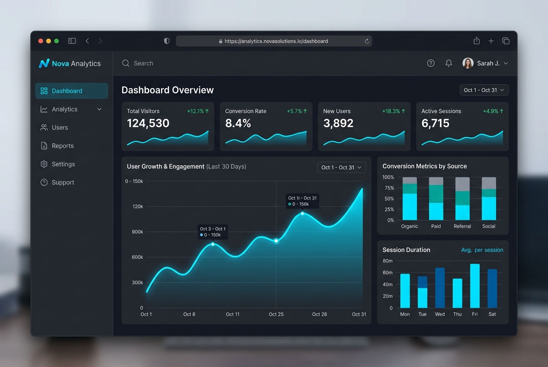Screen dimensions: 548x367
Task: Click the Session Duration title
Action: click(406, 250)
